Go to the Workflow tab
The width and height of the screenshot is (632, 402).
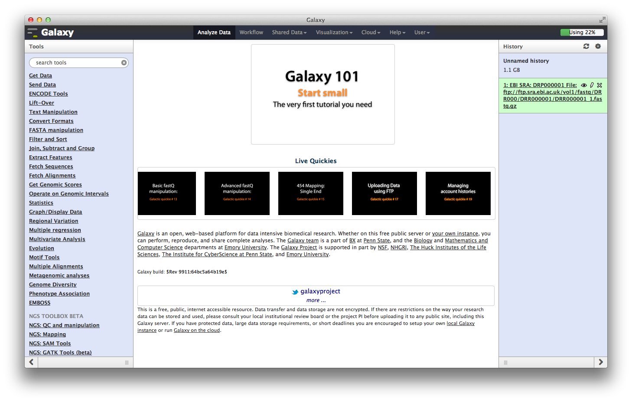pyautogui.click(x=251, y=32)
